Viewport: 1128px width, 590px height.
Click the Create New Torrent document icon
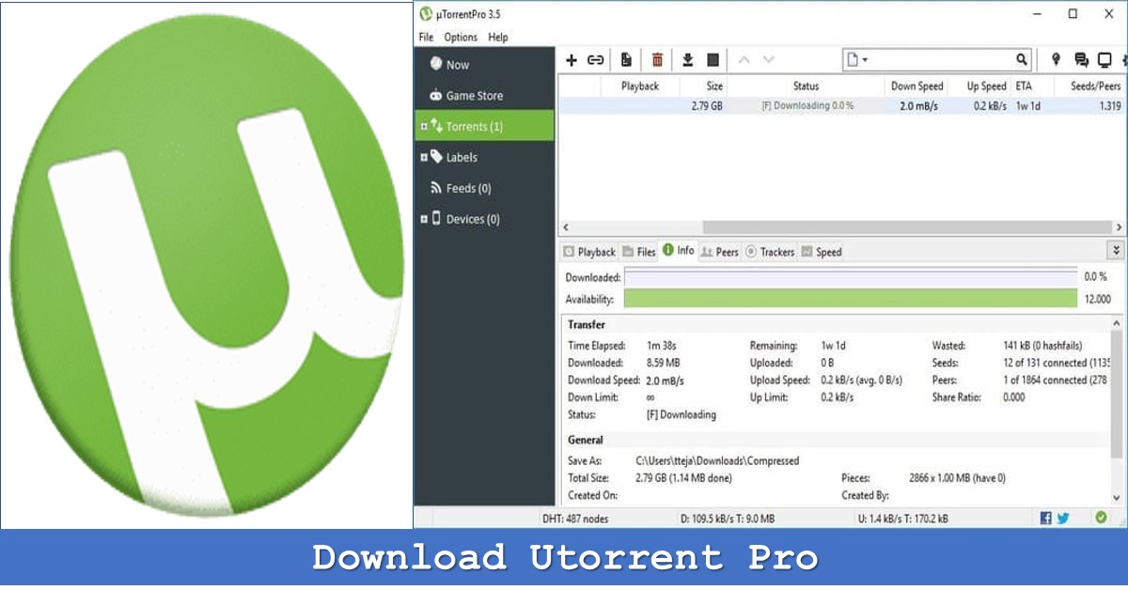coord(626,60)
